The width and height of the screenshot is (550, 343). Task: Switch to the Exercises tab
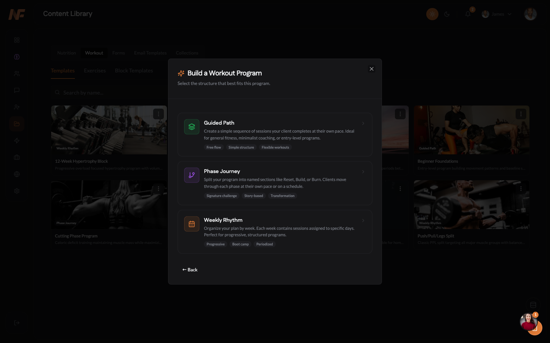pyautogui.click(x=95, y=71)
